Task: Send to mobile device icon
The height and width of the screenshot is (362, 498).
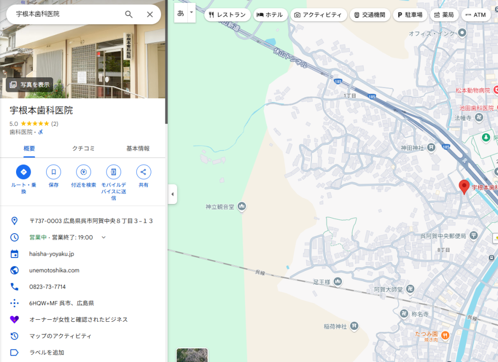Action: (113, 172)
